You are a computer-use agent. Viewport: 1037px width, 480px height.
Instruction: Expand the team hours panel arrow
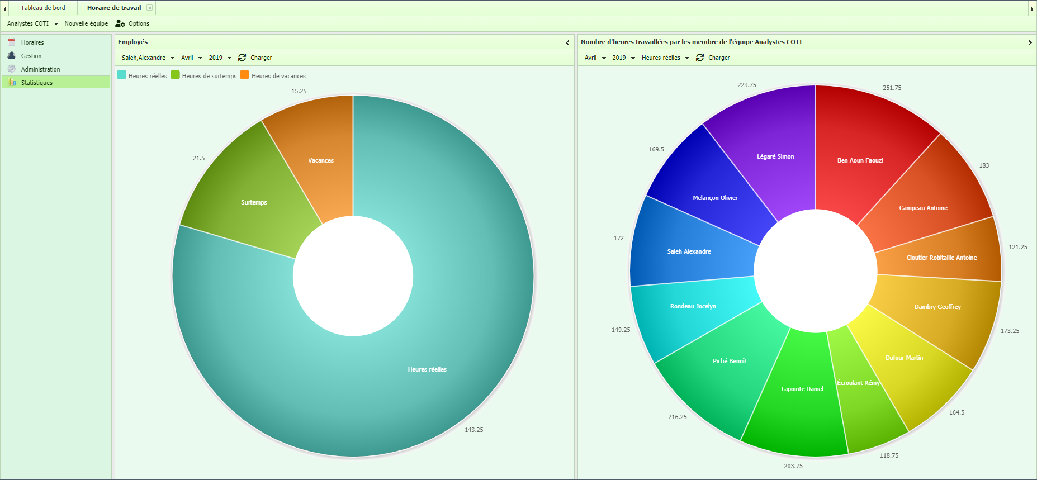pyautogui.click(x=1030, y=42)
